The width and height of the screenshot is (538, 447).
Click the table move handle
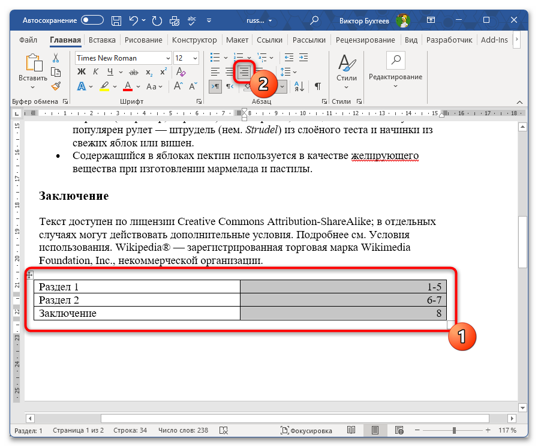pos(30,275)
